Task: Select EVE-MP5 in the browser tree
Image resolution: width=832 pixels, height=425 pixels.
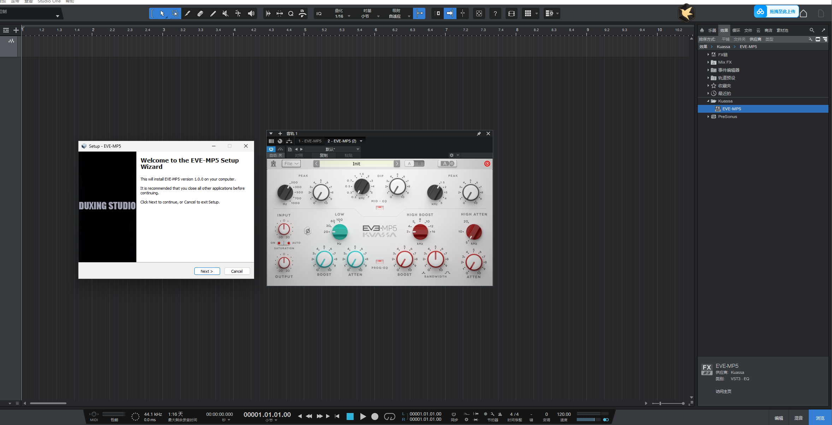Action: click(763, 109)
